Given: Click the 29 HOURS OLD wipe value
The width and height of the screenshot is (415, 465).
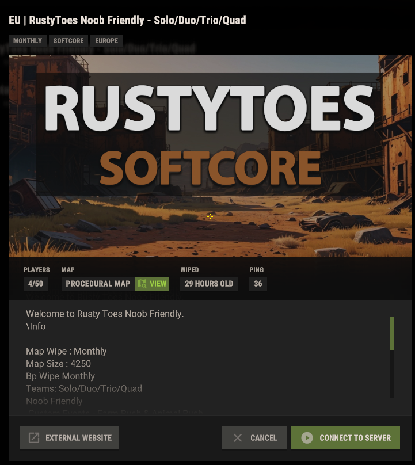Looking at the screenshot, I should click(x=209, y=284).
